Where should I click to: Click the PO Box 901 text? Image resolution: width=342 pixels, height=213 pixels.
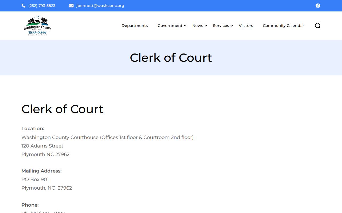pos(35,179)
